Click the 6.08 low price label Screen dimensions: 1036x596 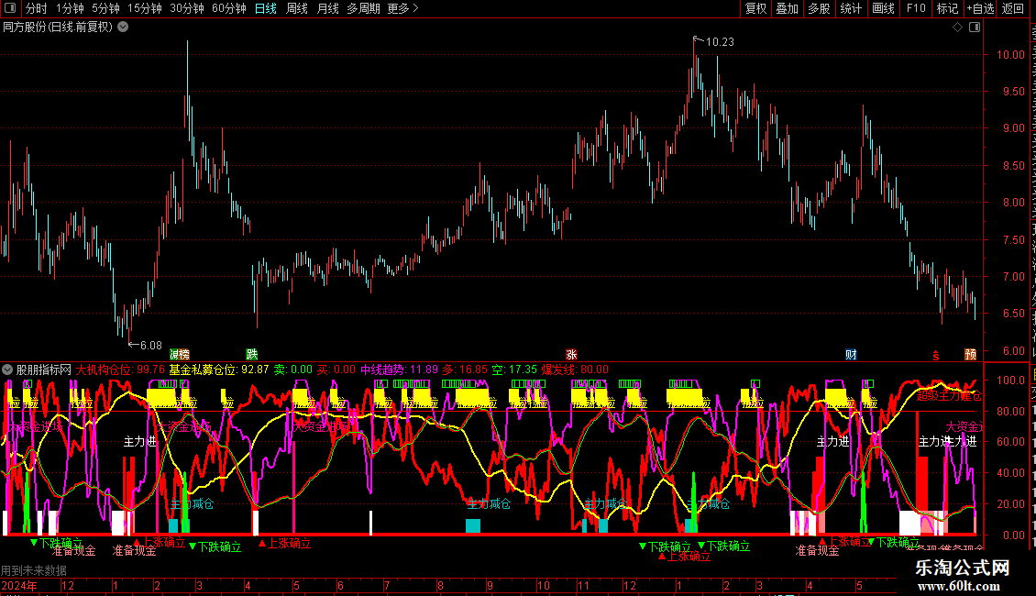tap(150, 345)
